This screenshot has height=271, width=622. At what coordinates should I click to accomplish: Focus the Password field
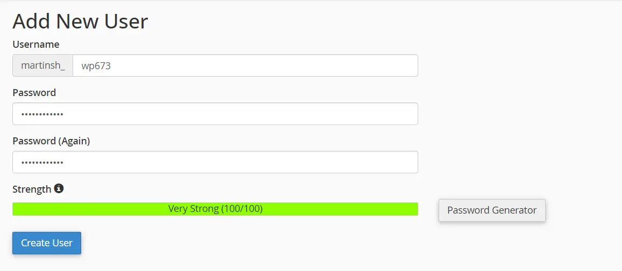[215, 114]
